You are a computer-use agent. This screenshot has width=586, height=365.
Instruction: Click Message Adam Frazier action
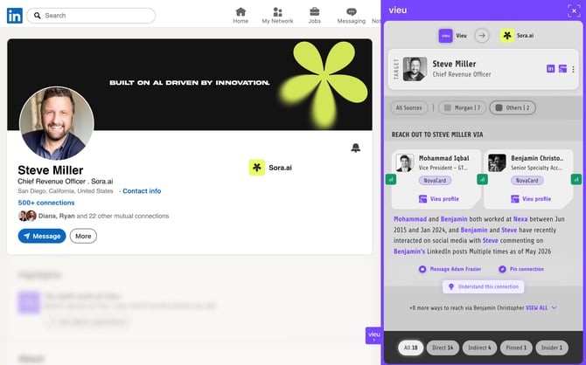(450, 269)
